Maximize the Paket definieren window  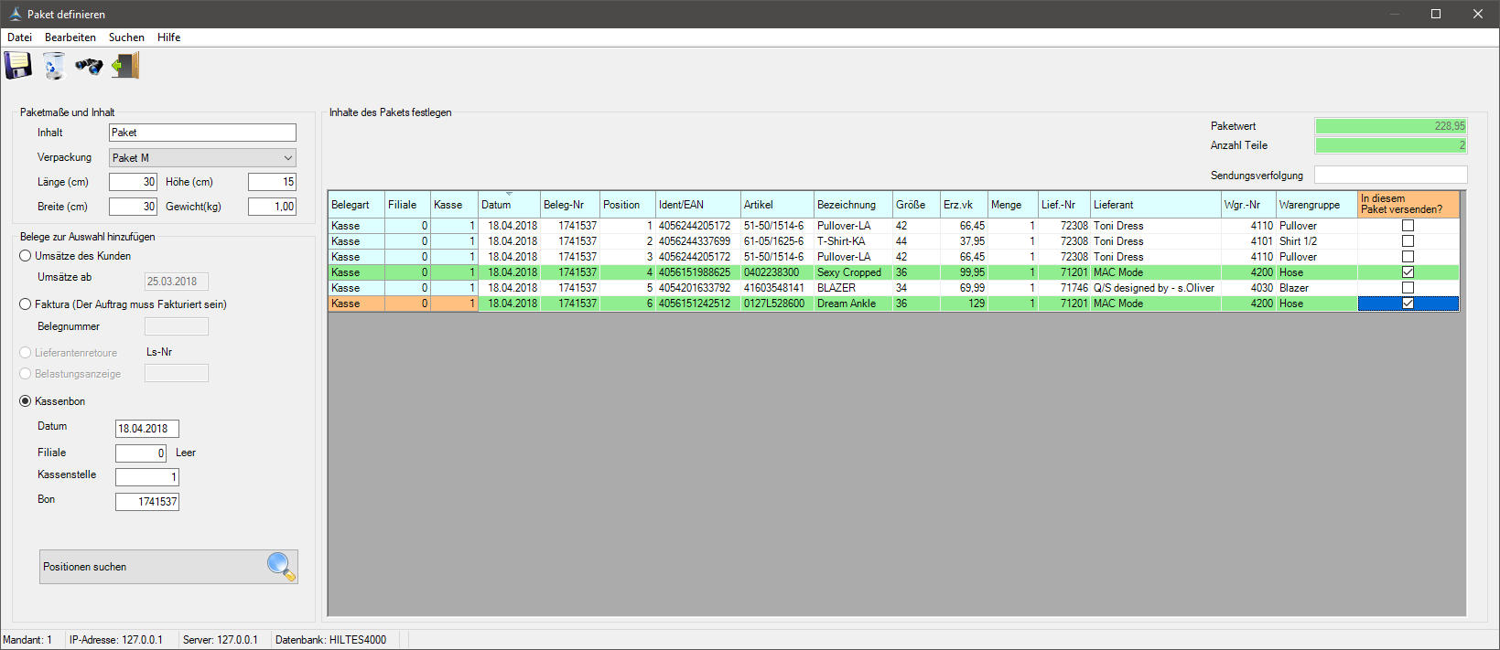(x=1436, y=14)
